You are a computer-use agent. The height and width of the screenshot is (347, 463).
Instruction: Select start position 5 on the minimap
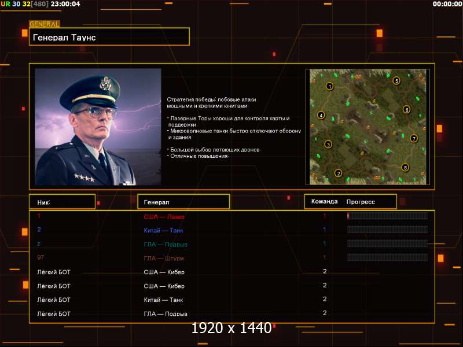tap(396, 80)
